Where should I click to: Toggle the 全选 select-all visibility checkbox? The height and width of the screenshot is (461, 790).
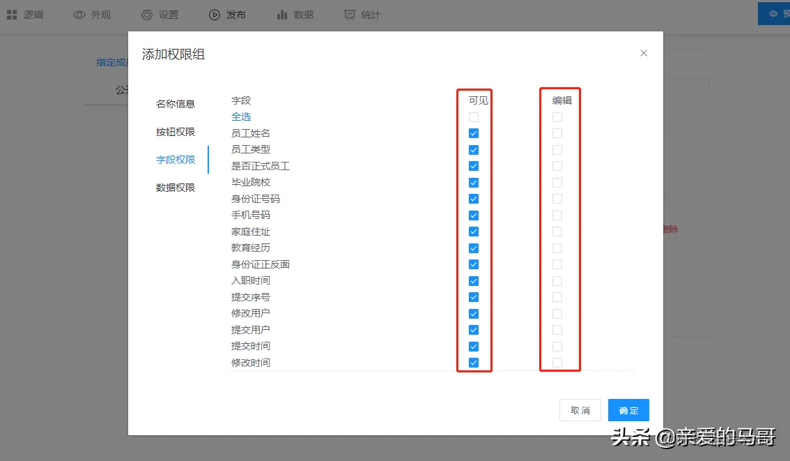pos(474,116)
